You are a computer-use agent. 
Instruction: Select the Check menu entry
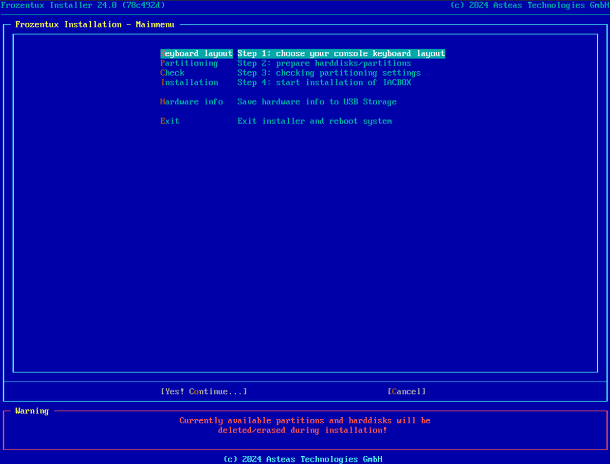[172, 73]
